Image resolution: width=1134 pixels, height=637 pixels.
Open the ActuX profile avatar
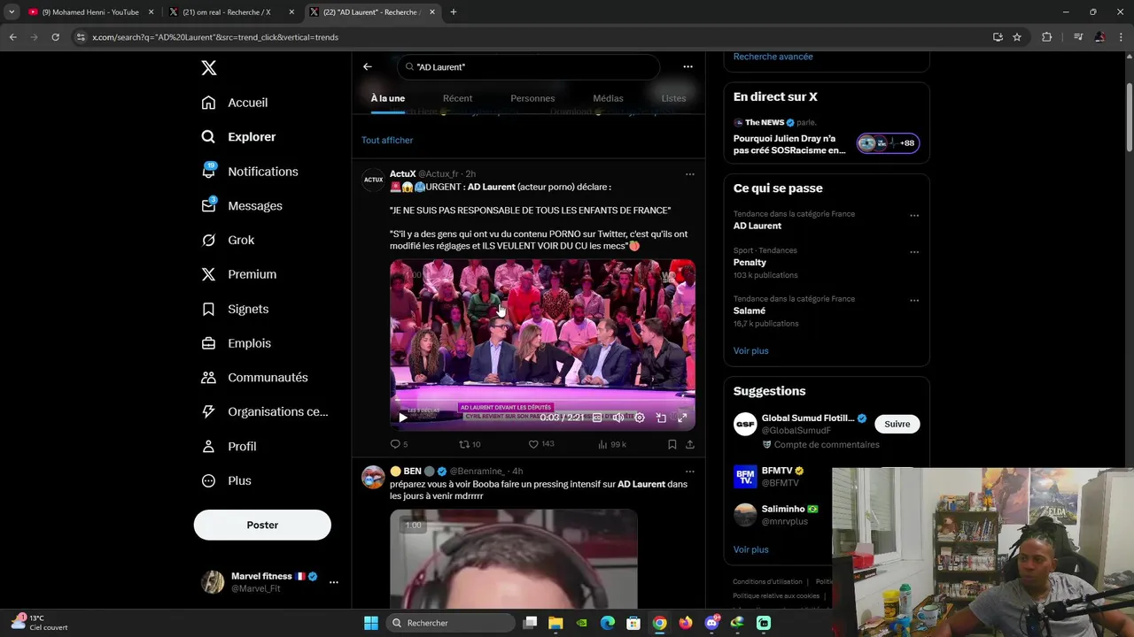tap(374, 180)
